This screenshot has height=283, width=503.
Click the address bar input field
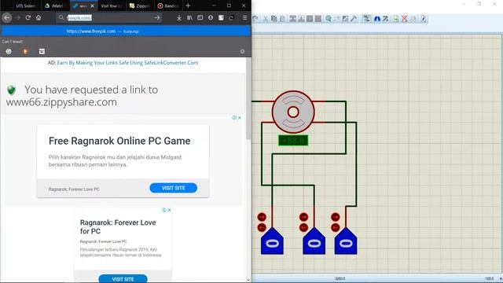109,17
